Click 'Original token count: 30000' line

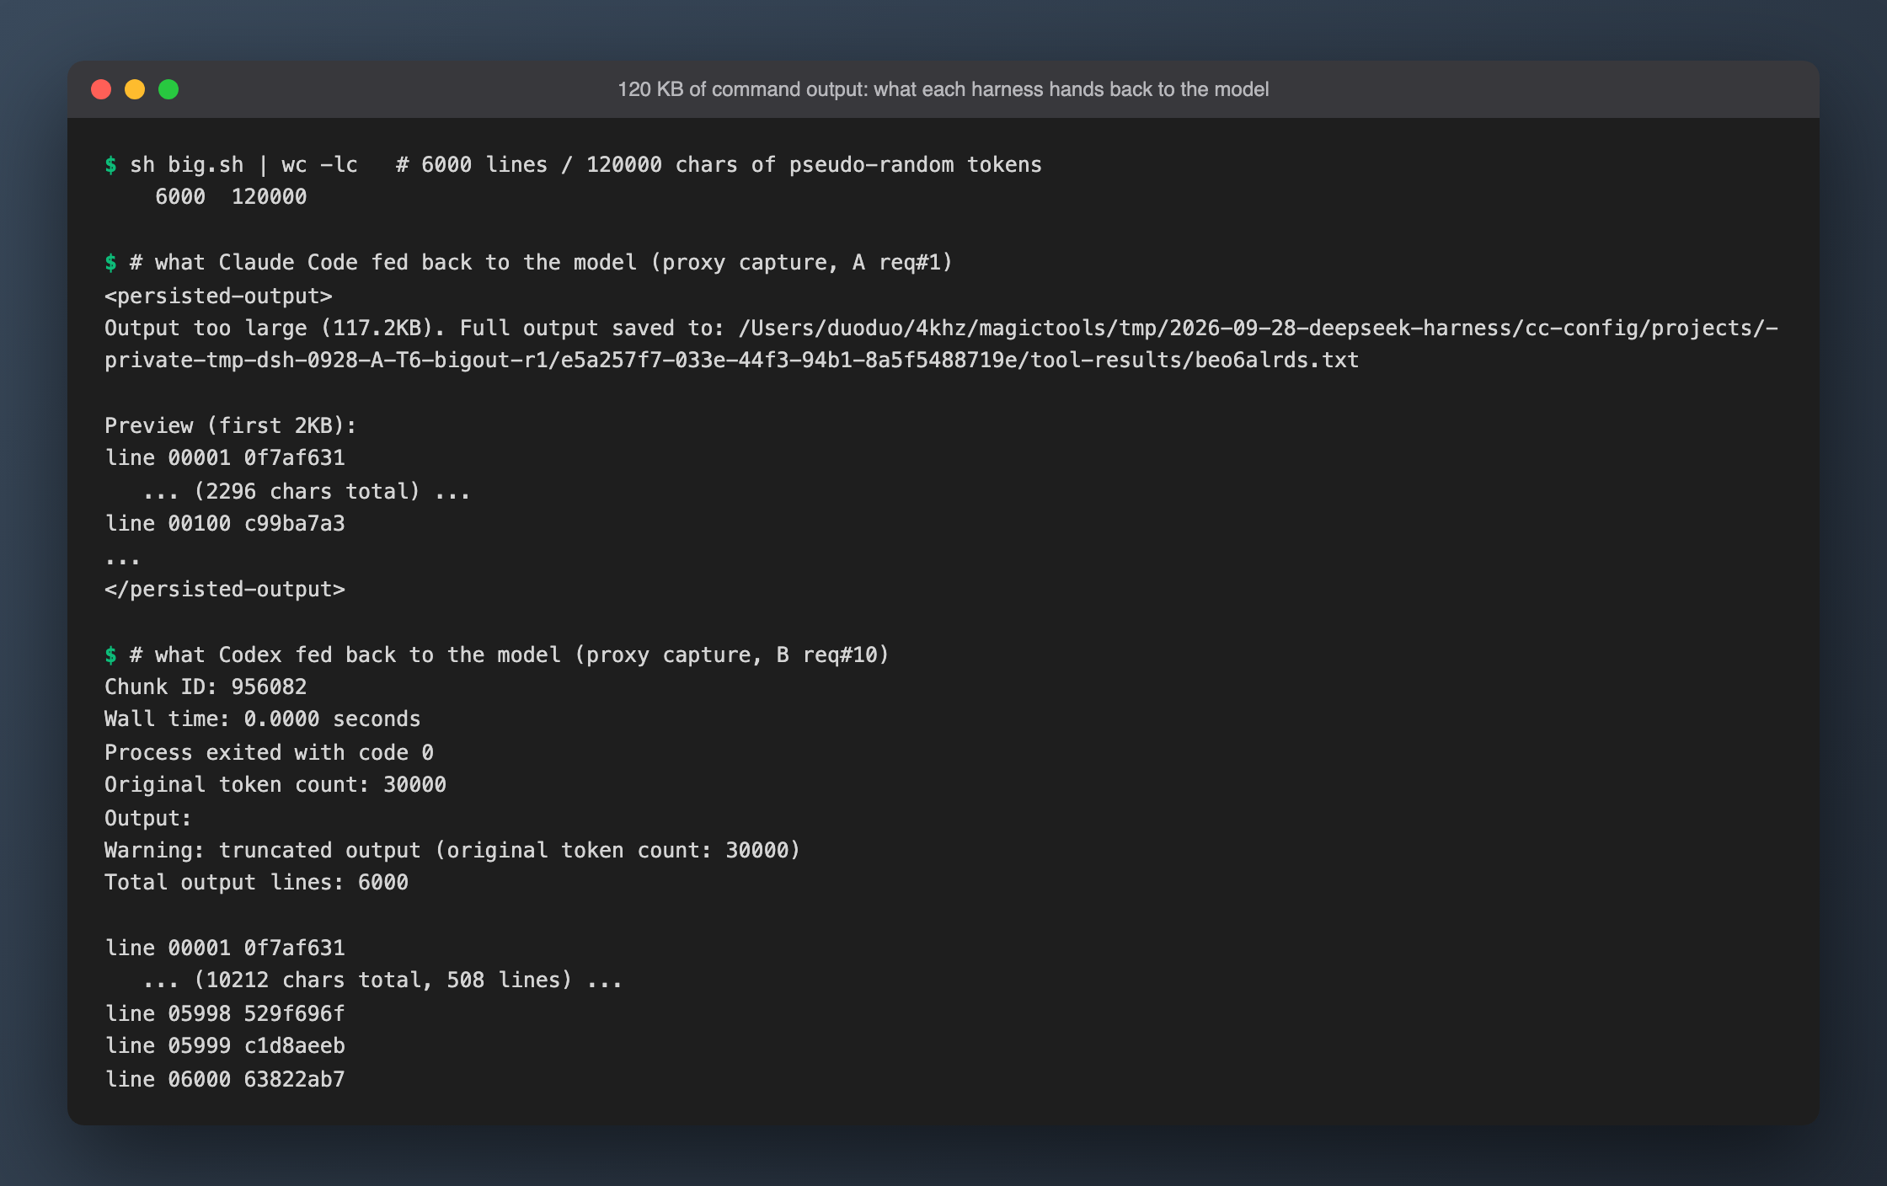[275, 784]
